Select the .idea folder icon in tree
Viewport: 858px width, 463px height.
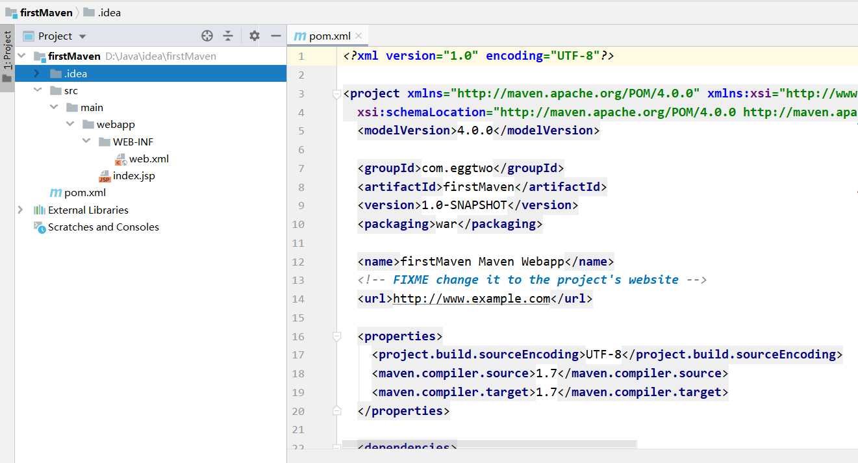(55, 73)
